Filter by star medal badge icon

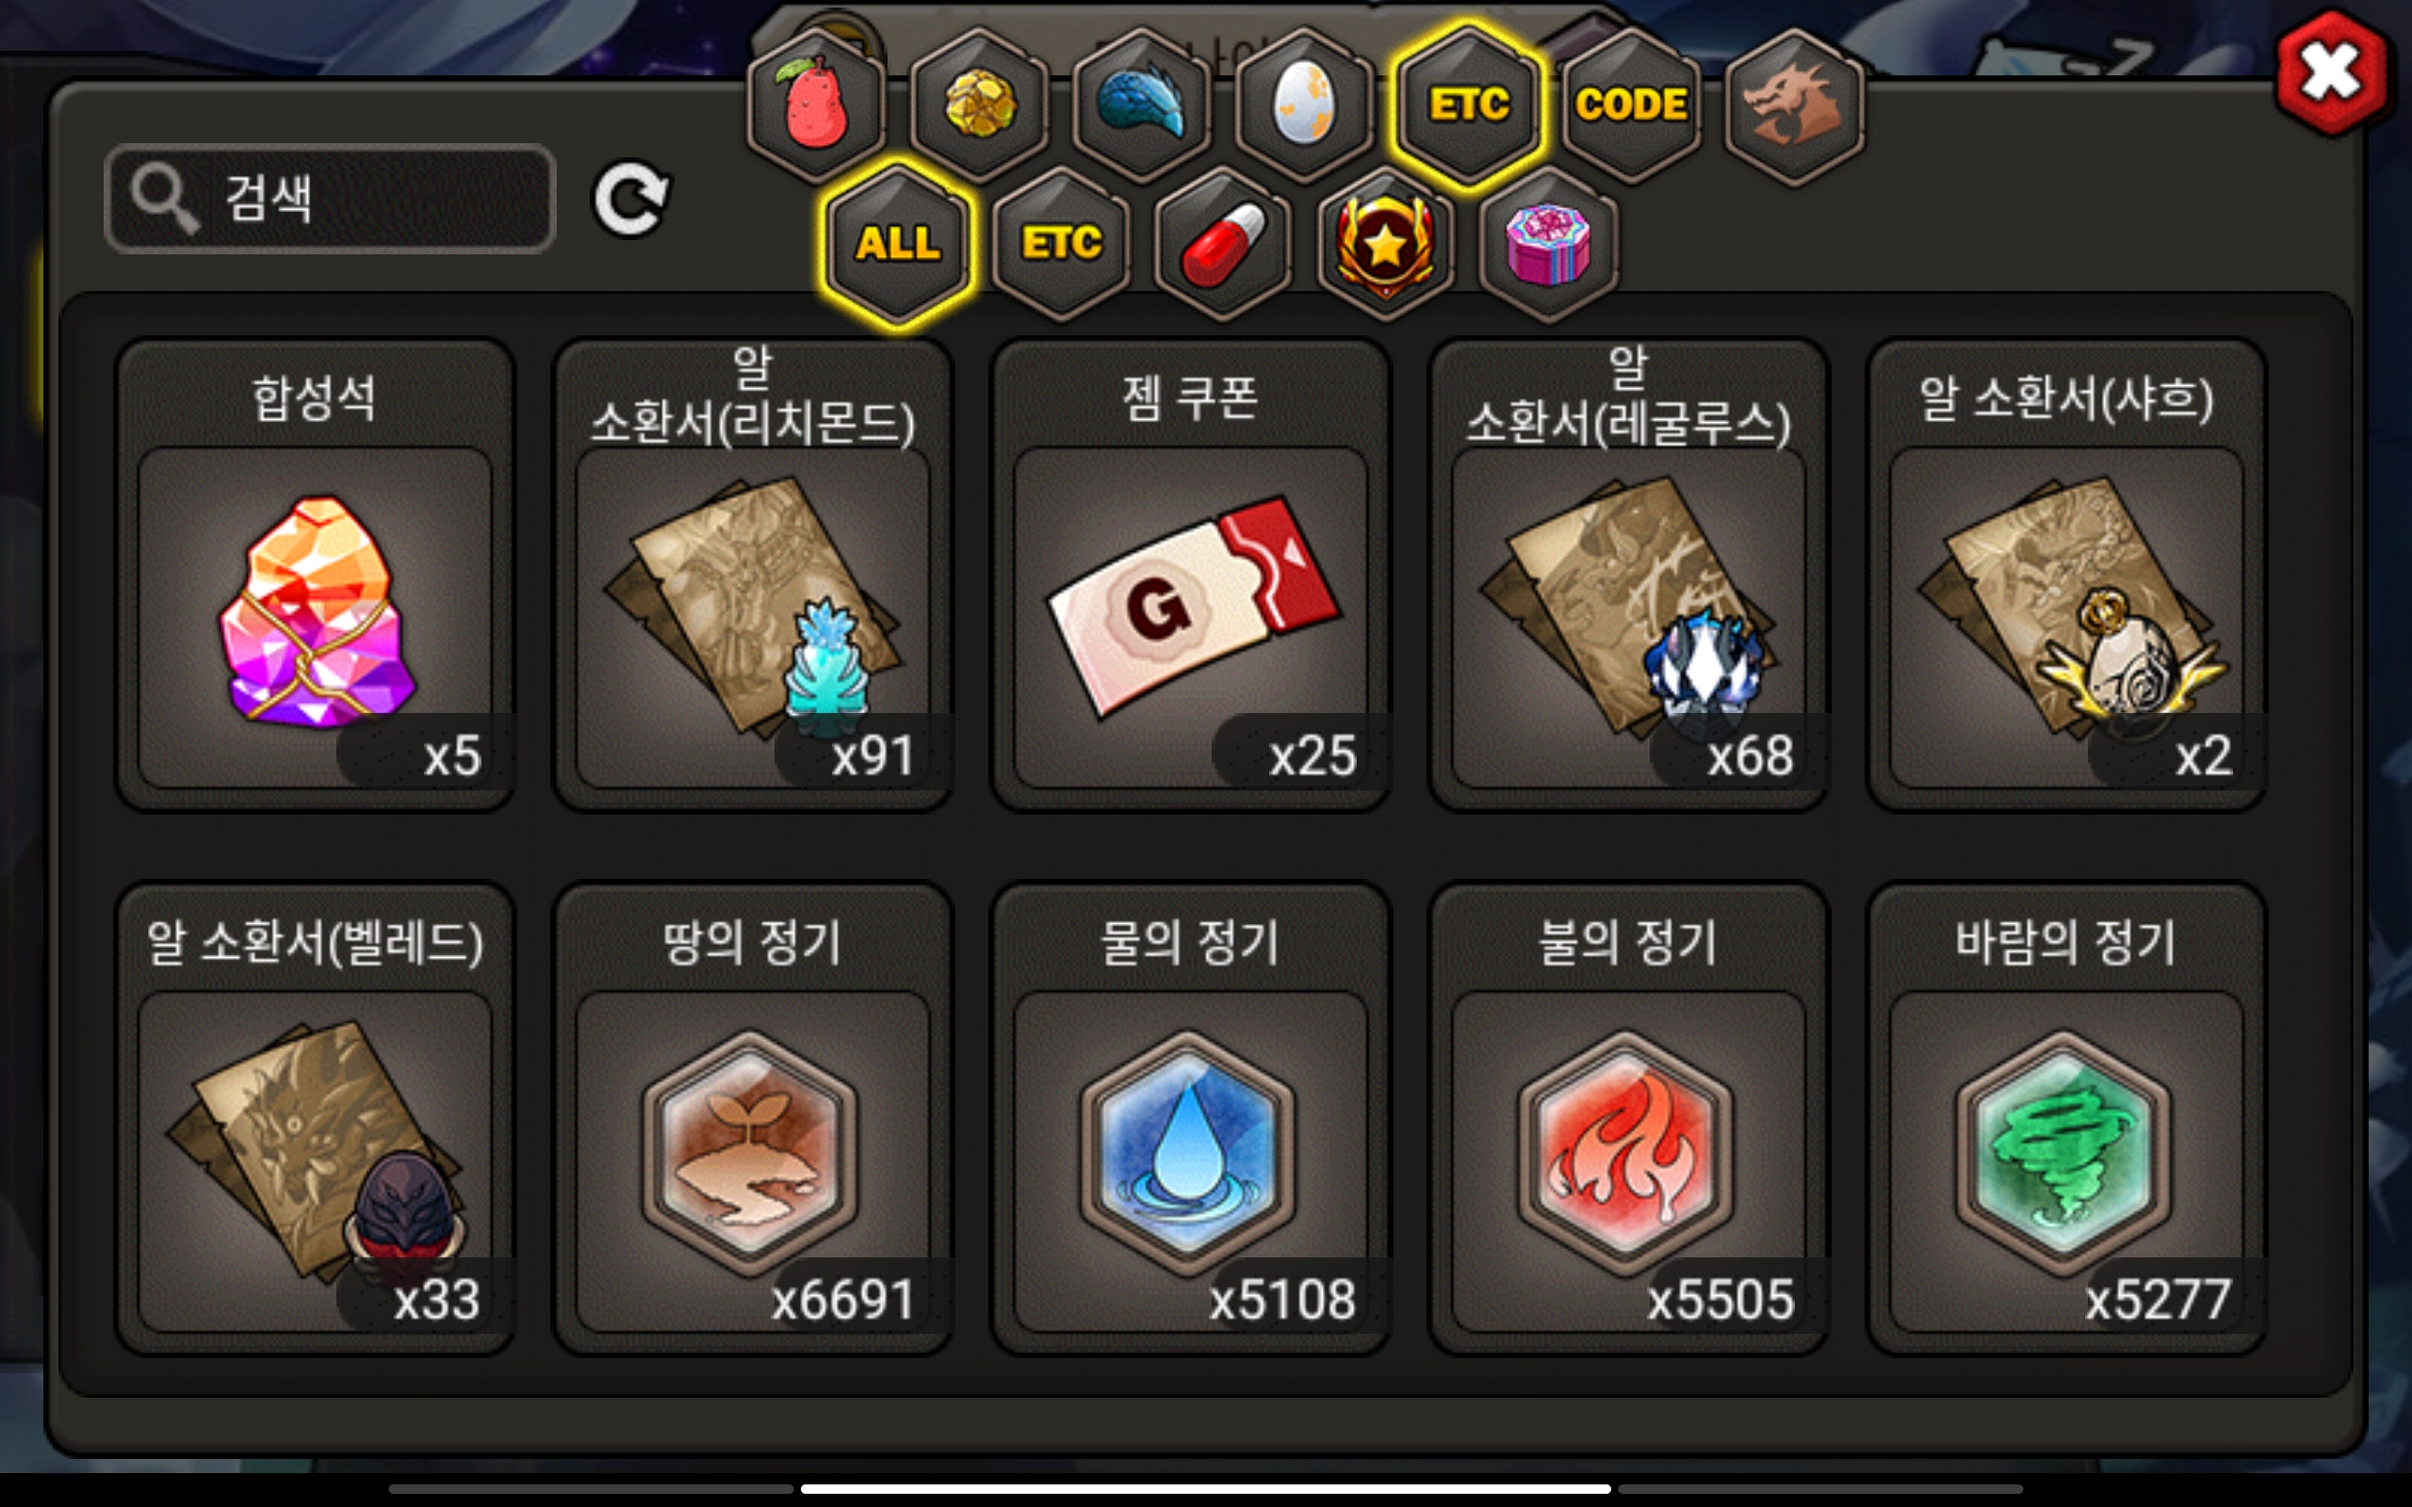click(x=1385, y=244)
